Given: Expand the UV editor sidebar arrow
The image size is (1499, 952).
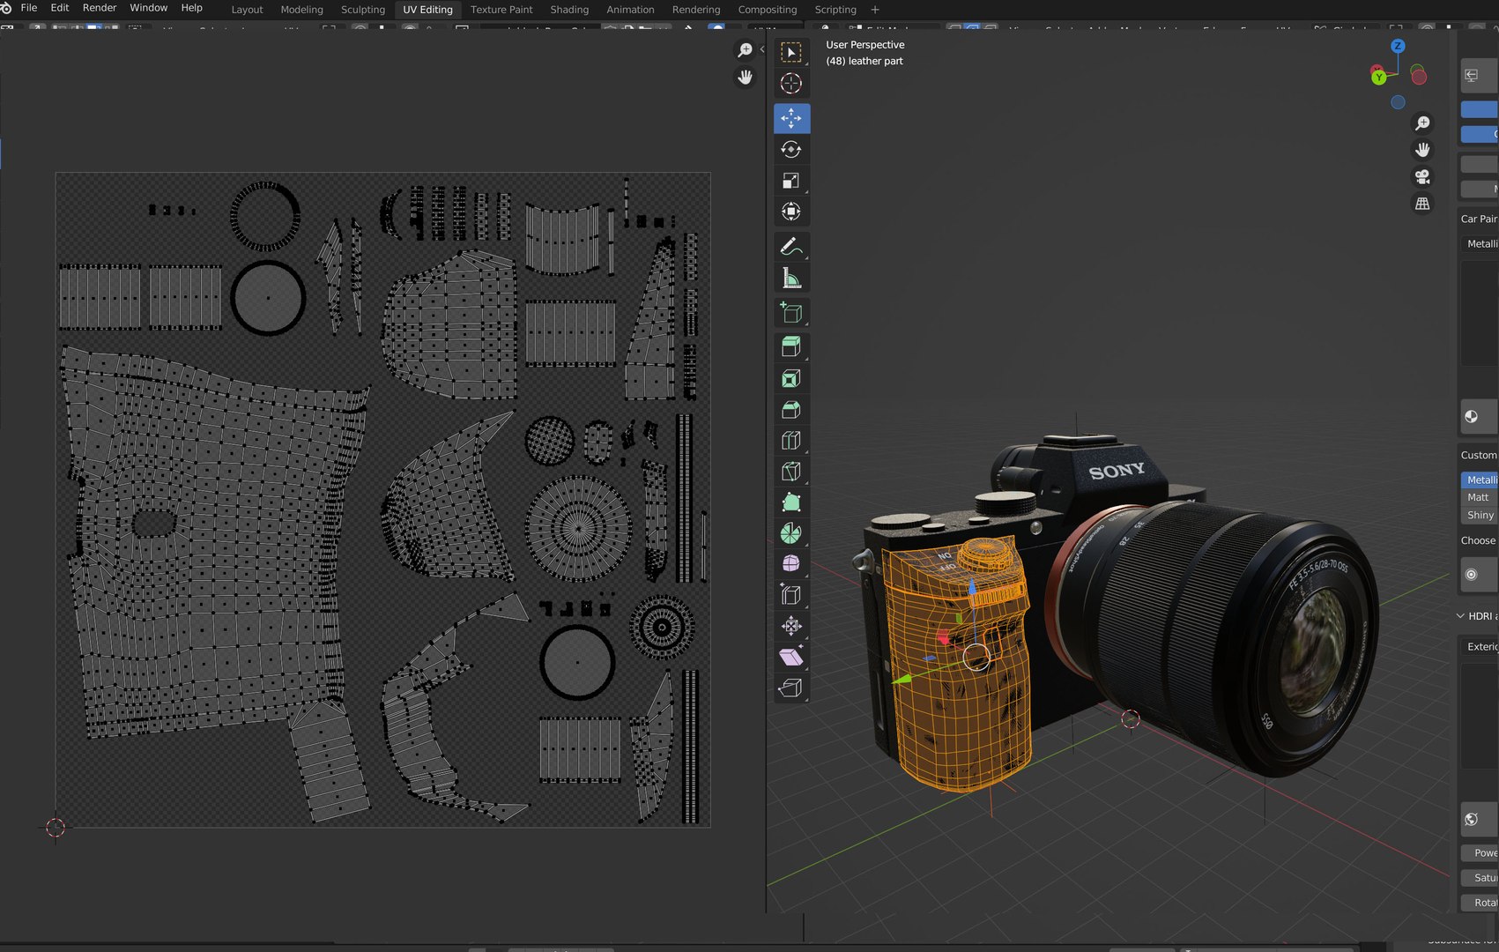Looking at the screenshot, I should click(x=762, y=49).
